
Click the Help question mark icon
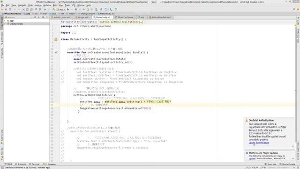click(116, 9)
